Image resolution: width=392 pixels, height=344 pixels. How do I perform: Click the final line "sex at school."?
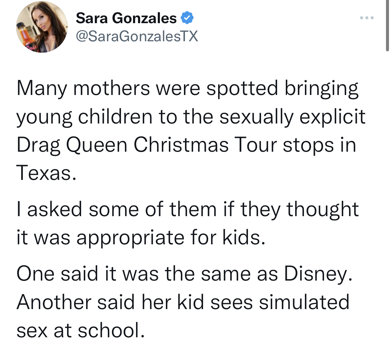[x=80, y=330]
